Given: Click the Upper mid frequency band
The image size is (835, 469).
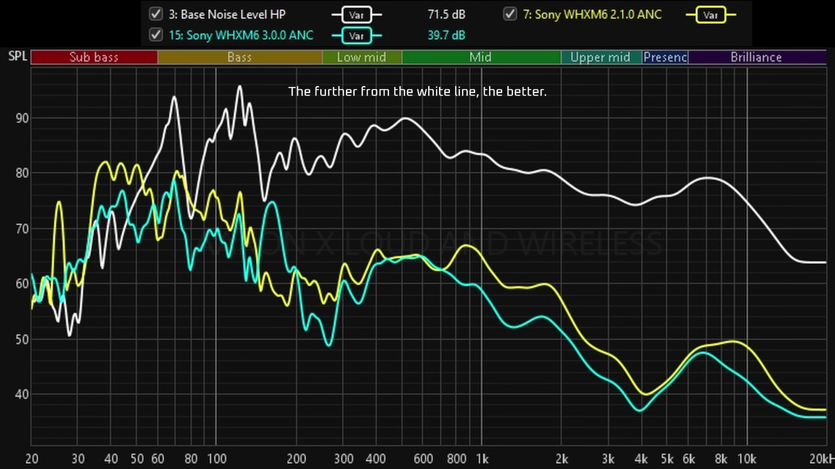Looking at the screenshot, I should tap(601, 57).
